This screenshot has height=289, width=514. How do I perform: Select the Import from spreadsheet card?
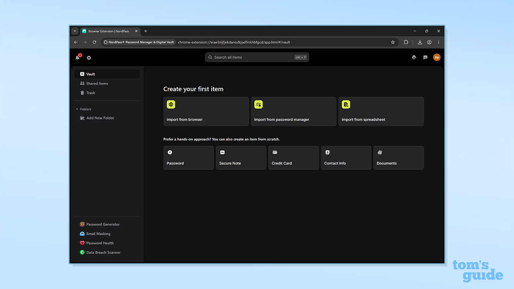point(381,112)
